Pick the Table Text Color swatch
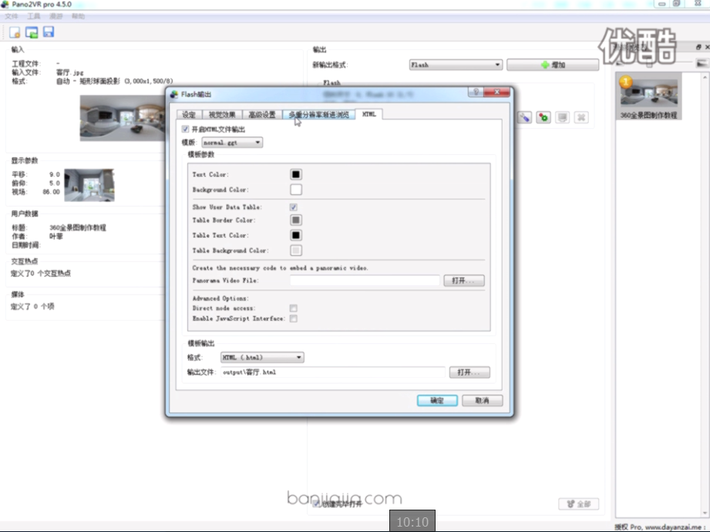The image size is (710, 532). coord(296,235)
